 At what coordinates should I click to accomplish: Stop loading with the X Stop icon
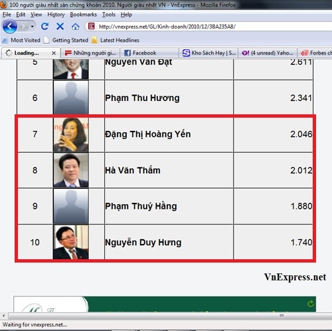pyautogui.click(x=60, y=27)
